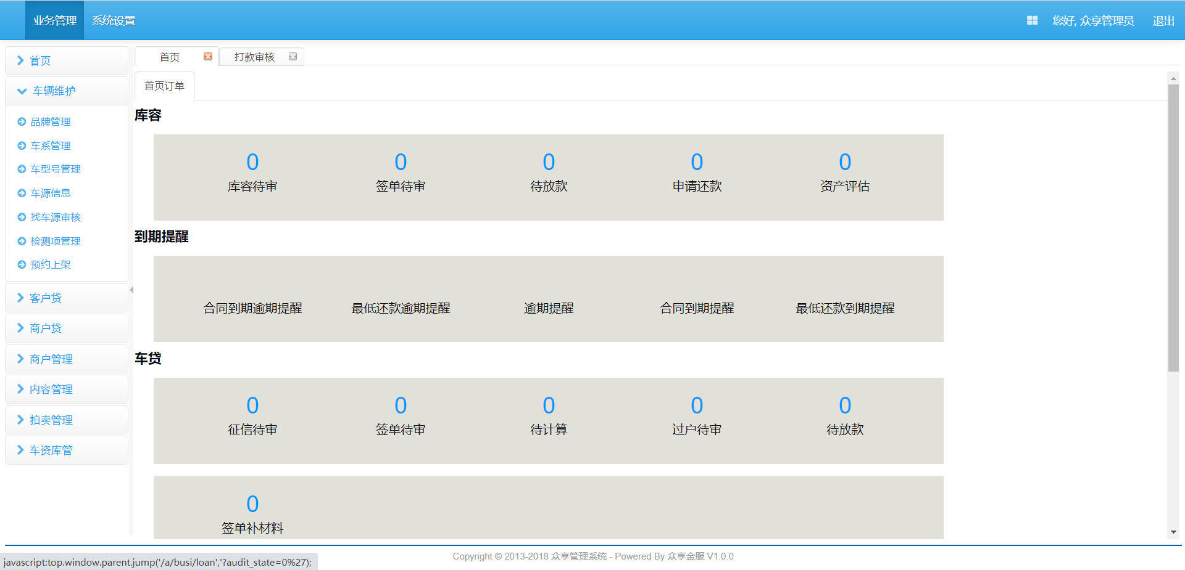Image resolution: width=1185 pixels, height=570 pixels.
Task: Expand the 商户贷 sidebar section
Action: [x=67, y=328]
